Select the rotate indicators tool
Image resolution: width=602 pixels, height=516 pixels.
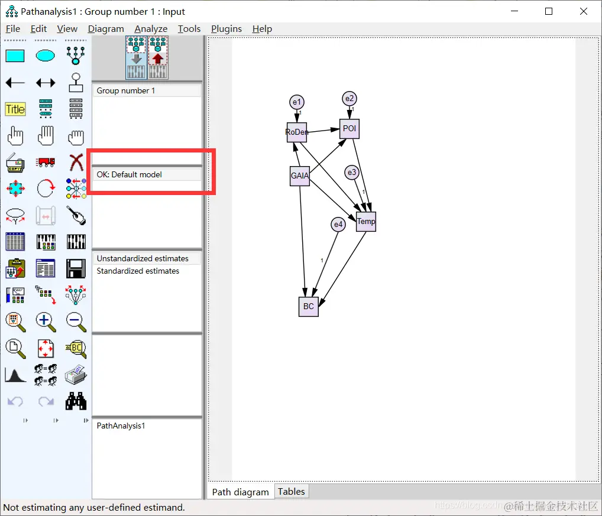pyautogui.click(x=46, y=189)
